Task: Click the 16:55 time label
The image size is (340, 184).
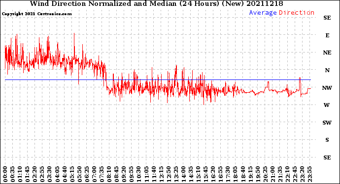Action: click(221, 174)
